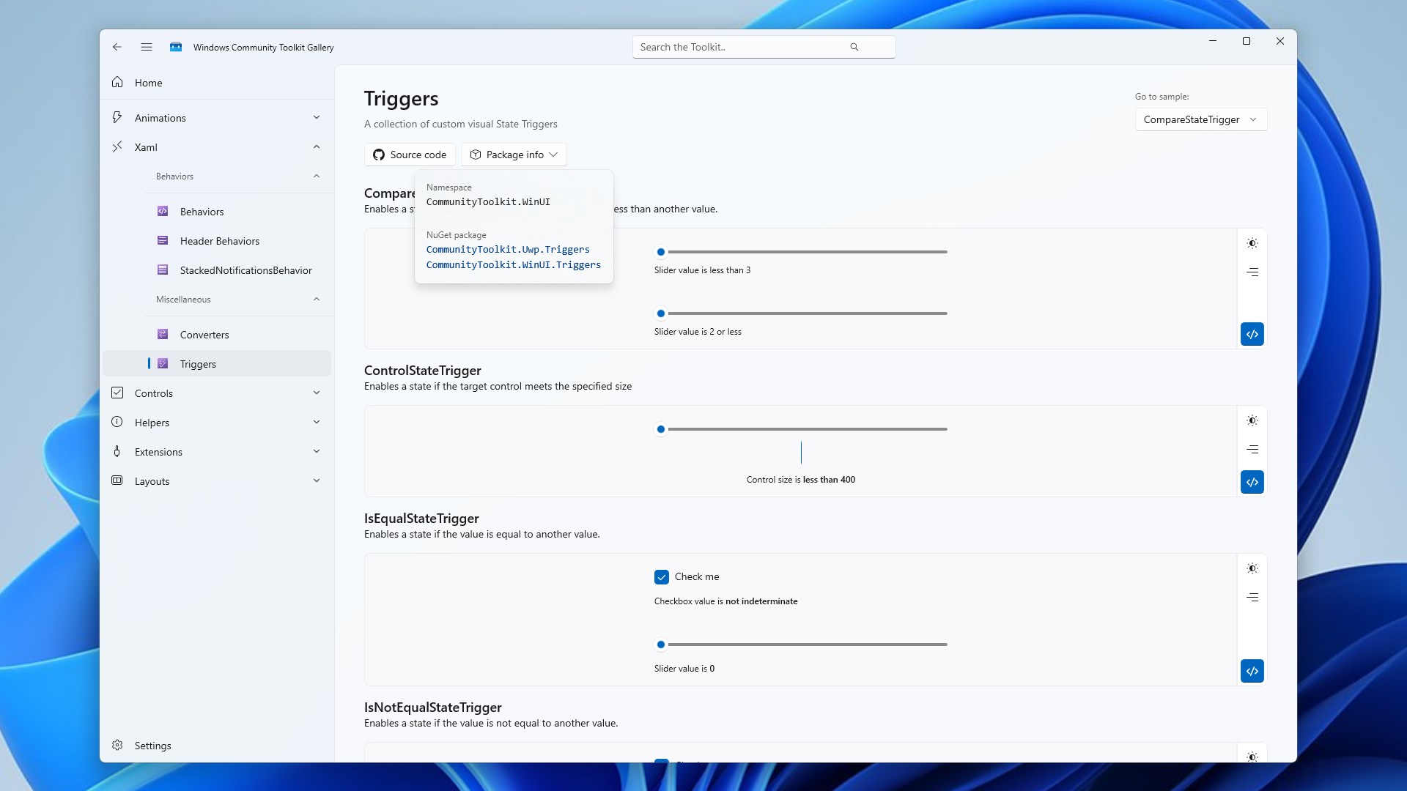Collapse the Miscellaneous group

316,300
